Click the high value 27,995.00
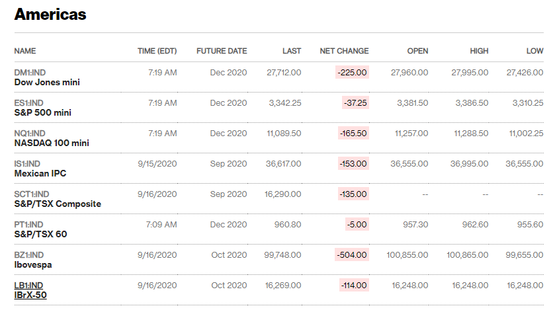553x310 pixels. click(470, 73)
